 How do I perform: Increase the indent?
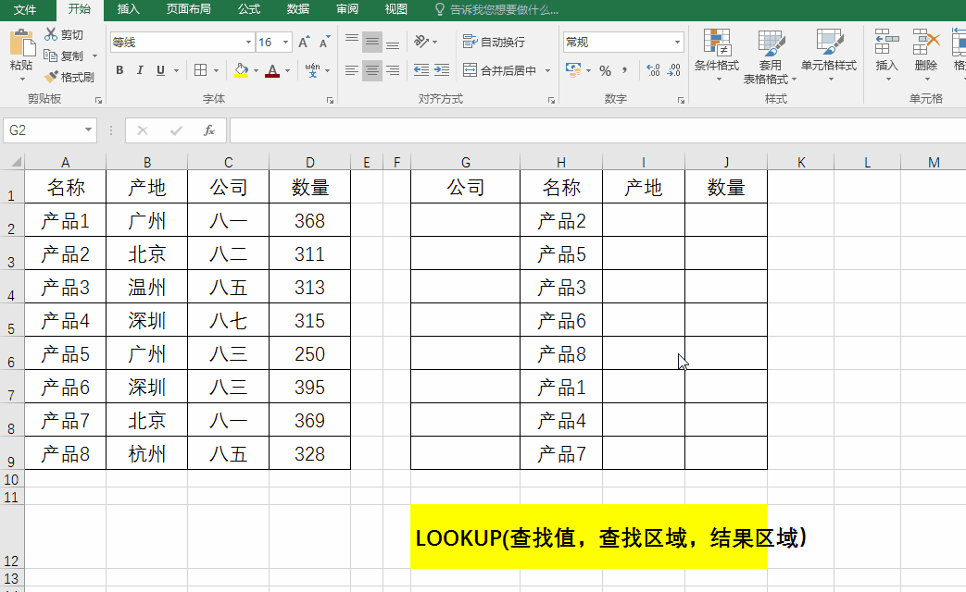coord(442,70)
